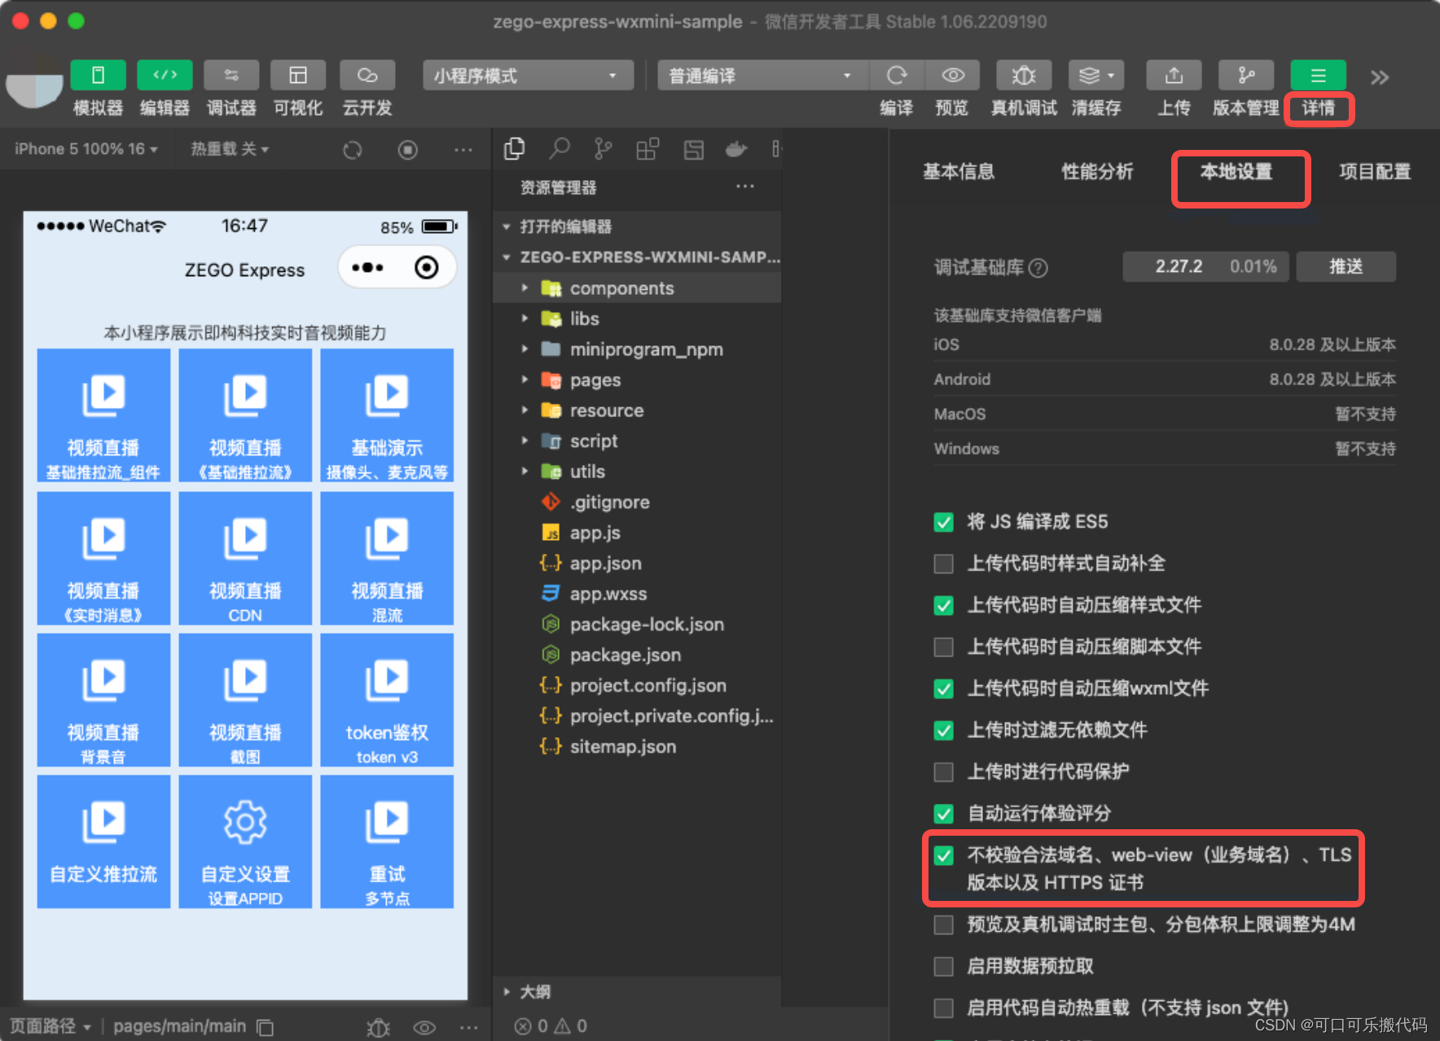The image size is (1440, 1041).
Task: Open simulator more options (three dots)
Action: click(463, 150)
